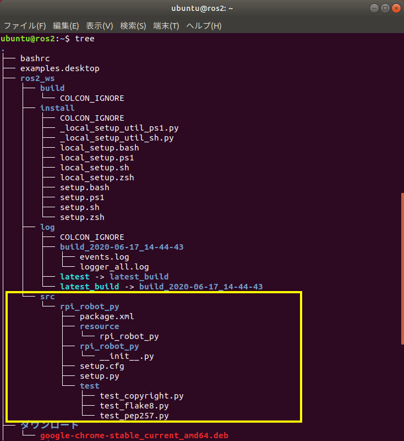
Task: Click COLCON_IGNORE under build
Action: tap(92, 98)
